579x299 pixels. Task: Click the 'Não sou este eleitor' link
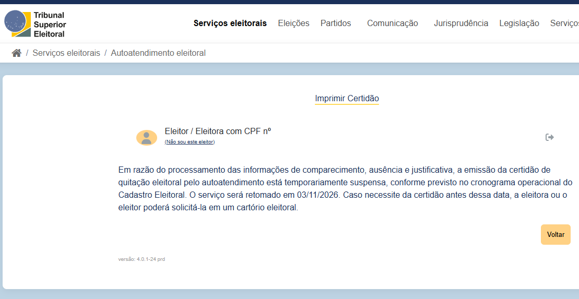coord(190,142)
